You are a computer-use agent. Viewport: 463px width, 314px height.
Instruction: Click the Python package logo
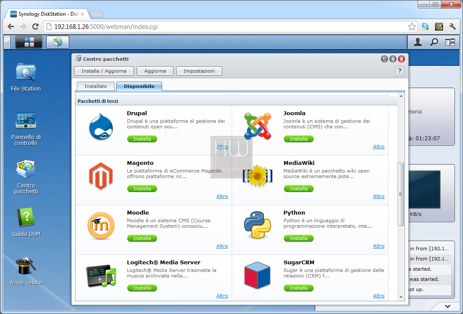tap(258, 225)
